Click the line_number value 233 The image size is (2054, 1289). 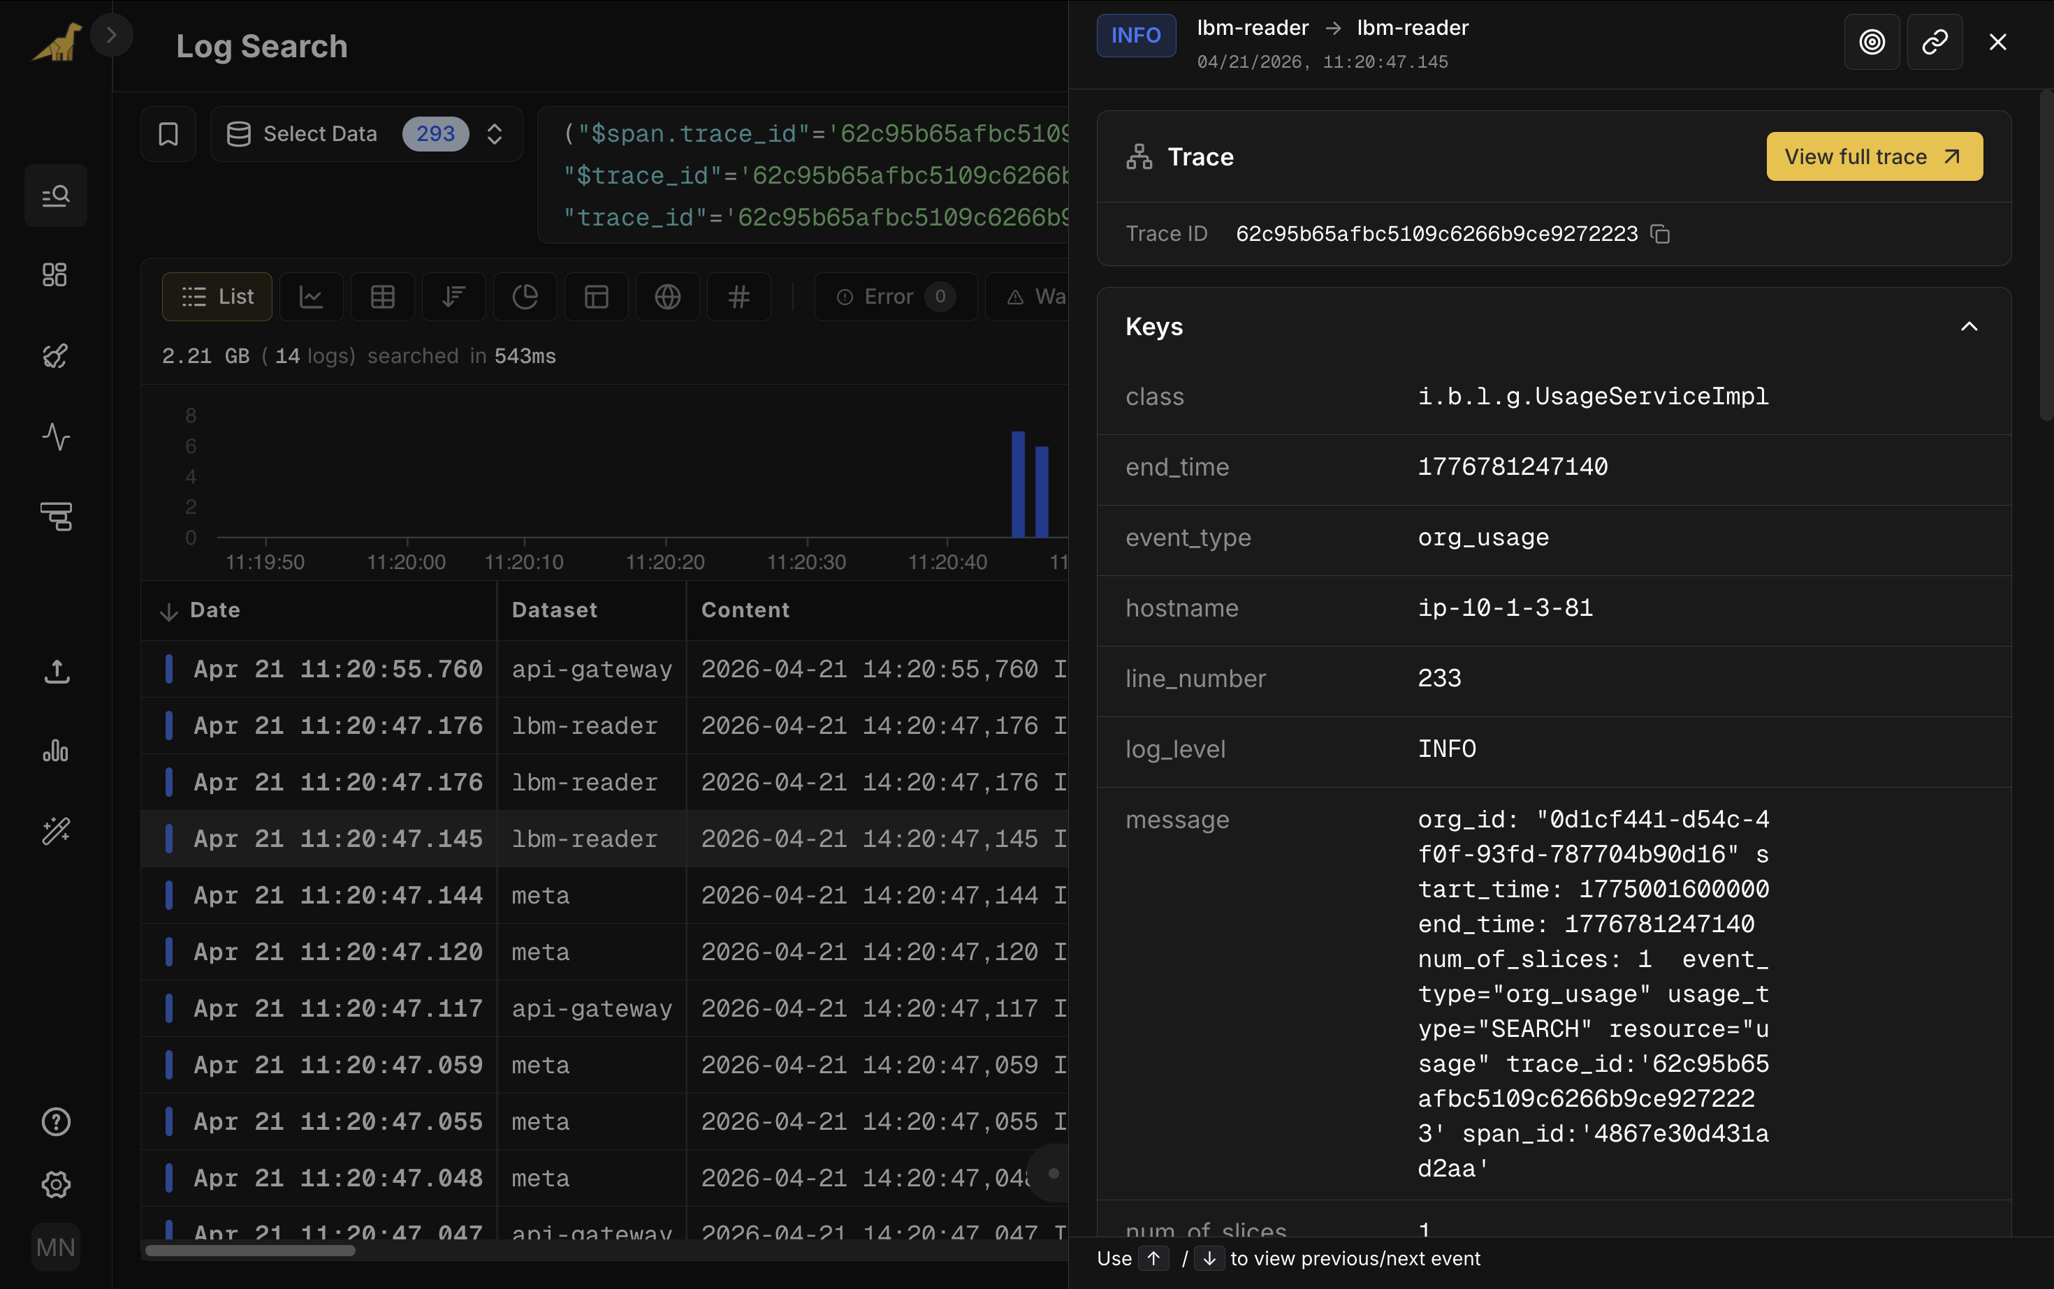coord(1439,679)
